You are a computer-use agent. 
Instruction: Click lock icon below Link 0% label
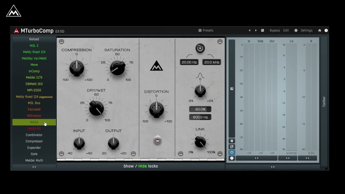(x=181, y=154)
